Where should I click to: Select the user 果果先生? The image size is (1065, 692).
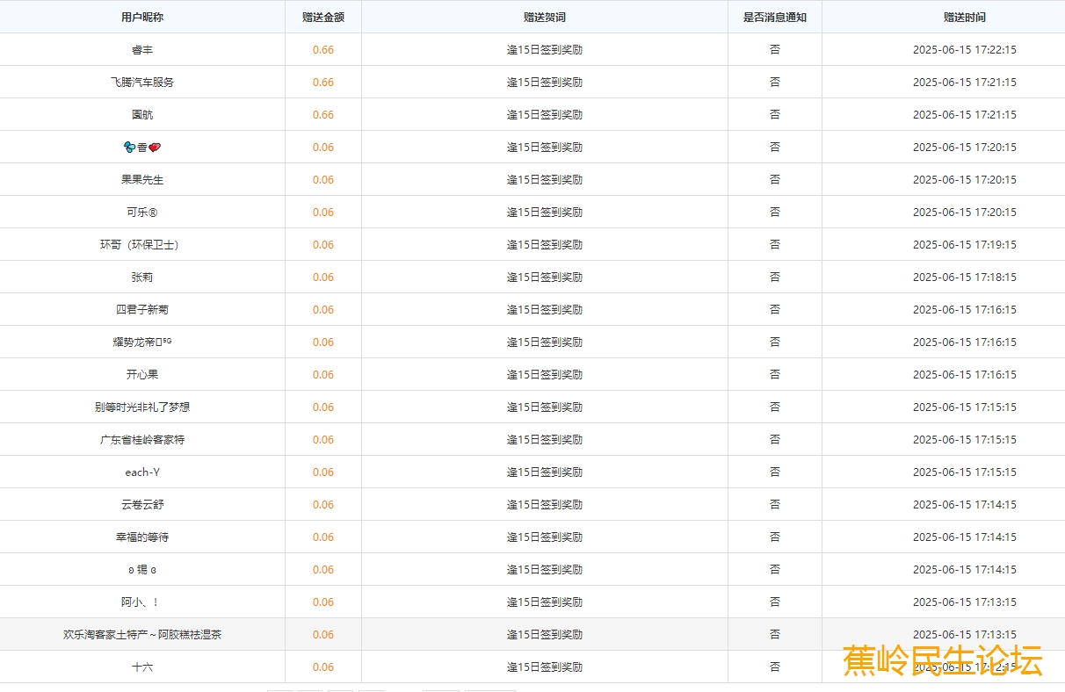[x=142, y=180]
